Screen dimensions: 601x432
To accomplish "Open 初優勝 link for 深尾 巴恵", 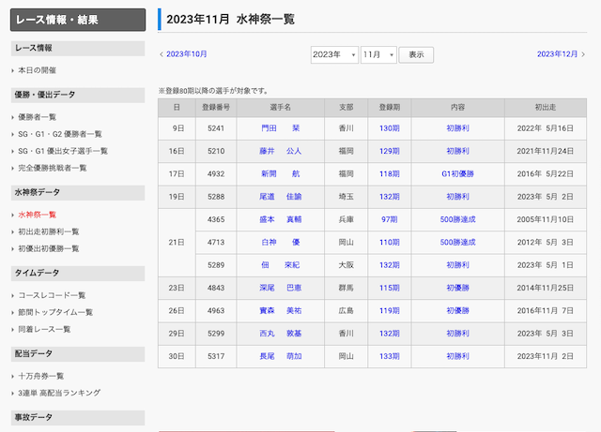I will 457,288.
